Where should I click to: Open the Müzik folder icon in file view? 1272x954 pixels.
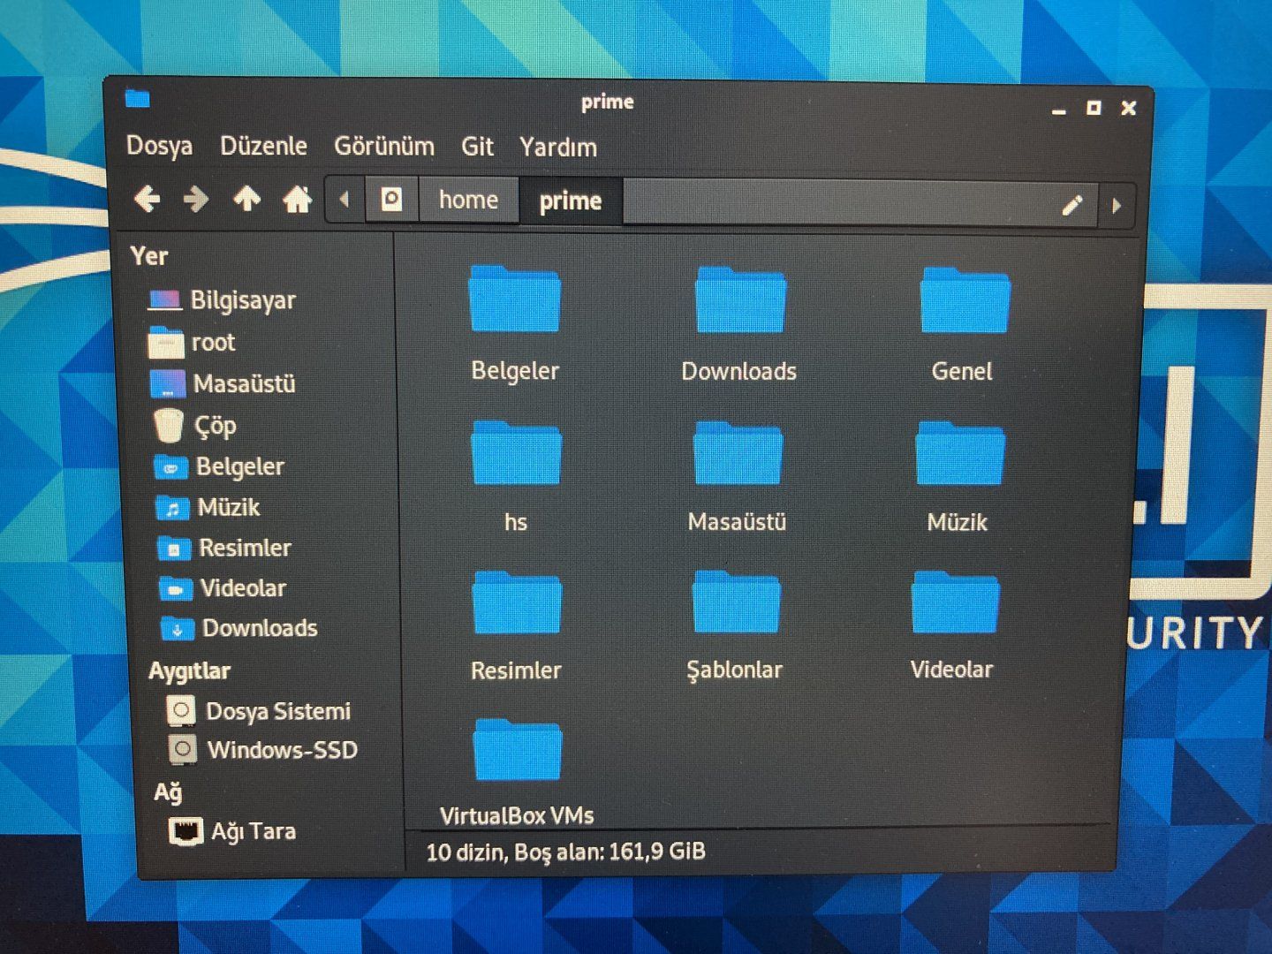click(x=959, y=452)
